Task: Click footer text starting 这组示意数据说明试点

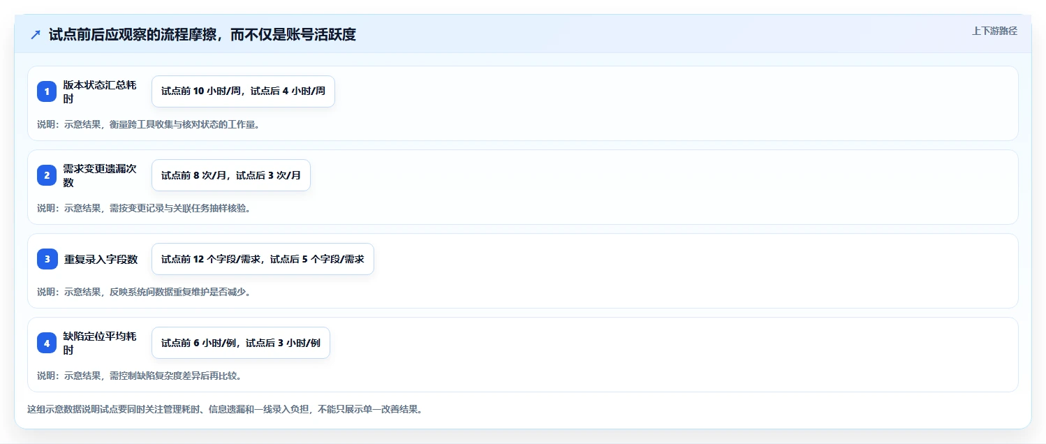Action: 225,409
